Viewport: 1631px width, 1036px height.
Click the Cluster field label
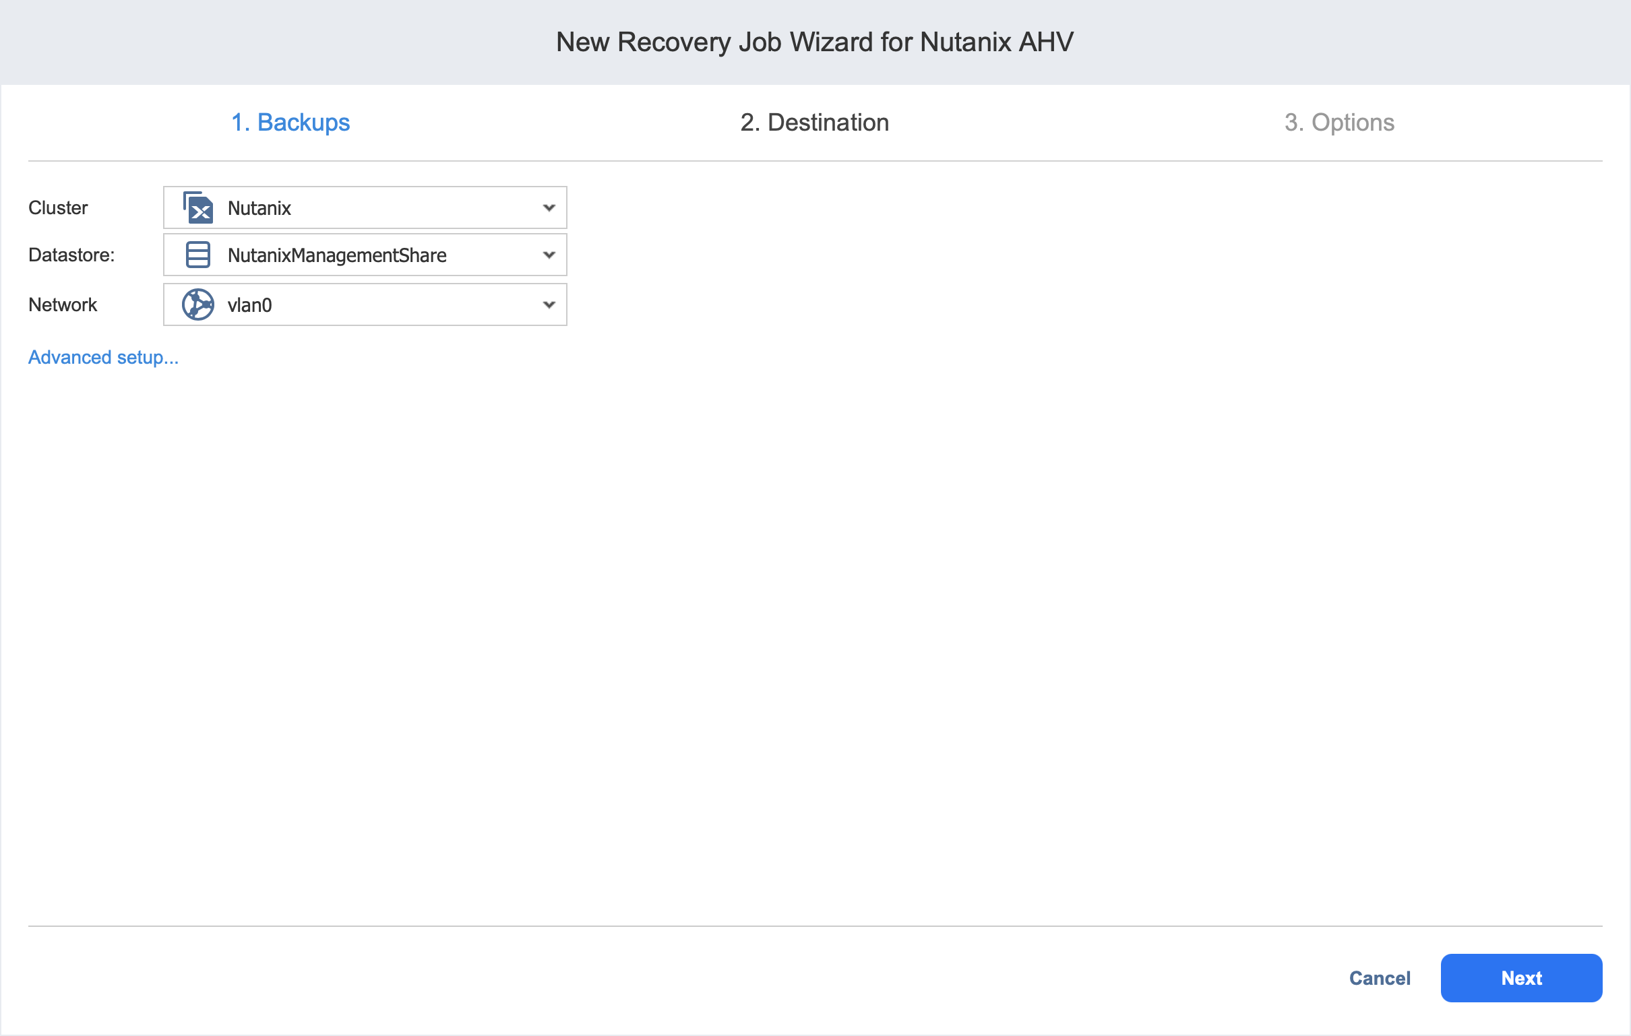[57, 207]
